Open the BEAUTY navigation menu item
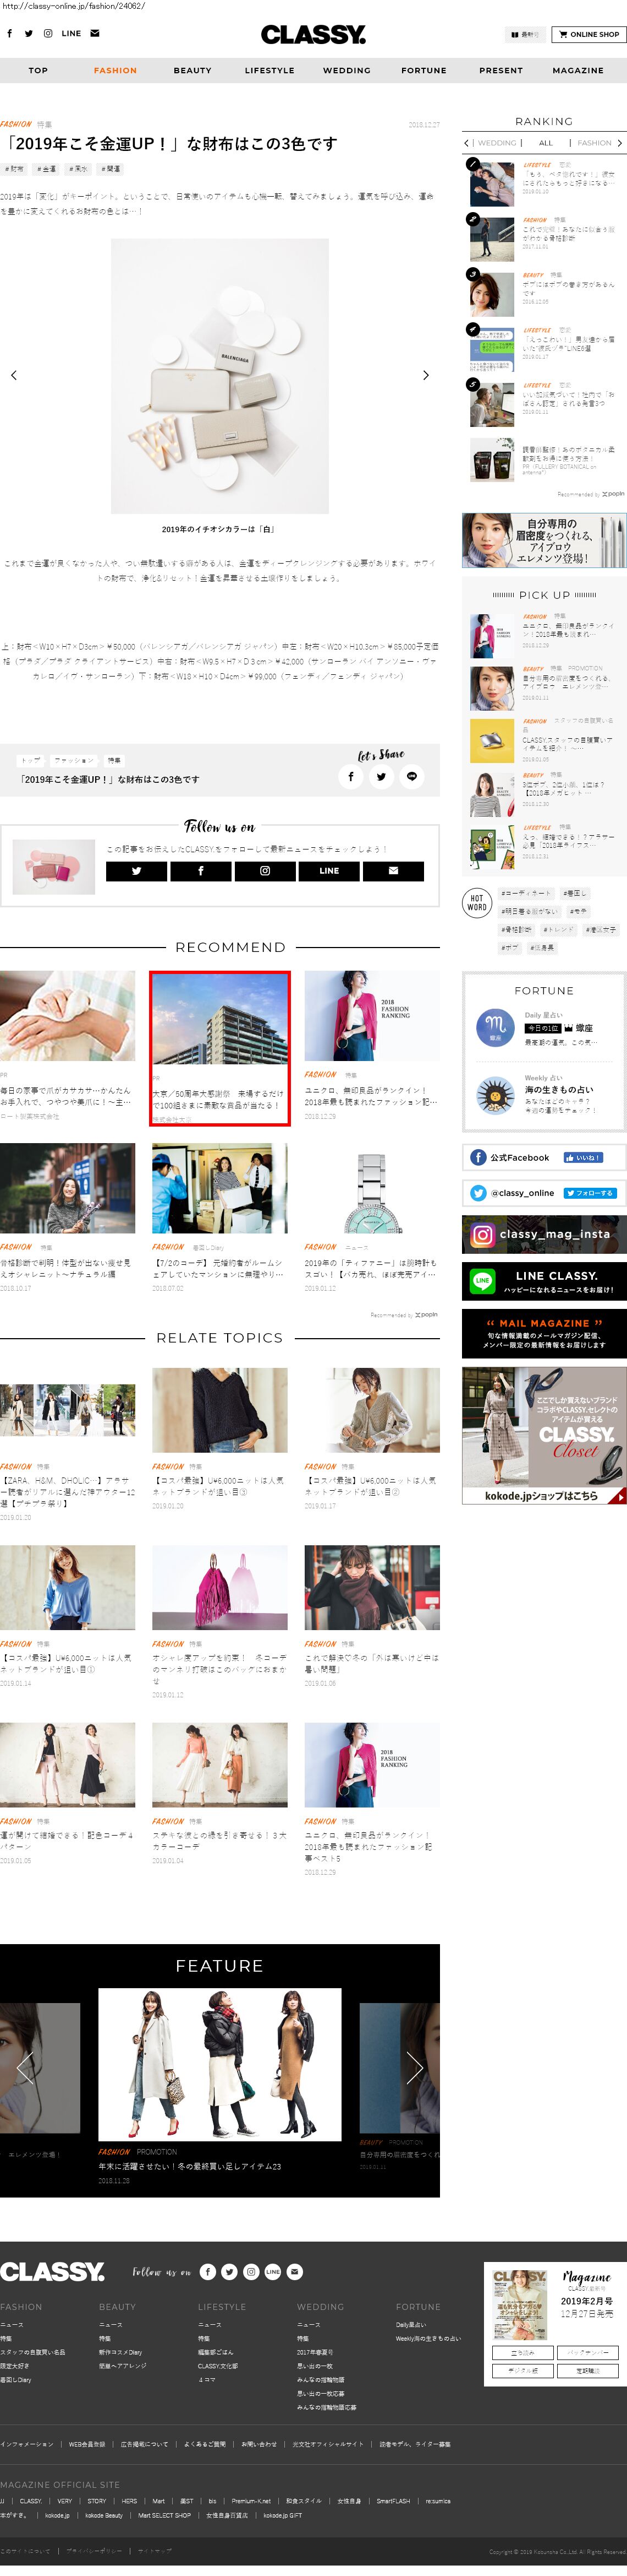 tap(193, 71)
